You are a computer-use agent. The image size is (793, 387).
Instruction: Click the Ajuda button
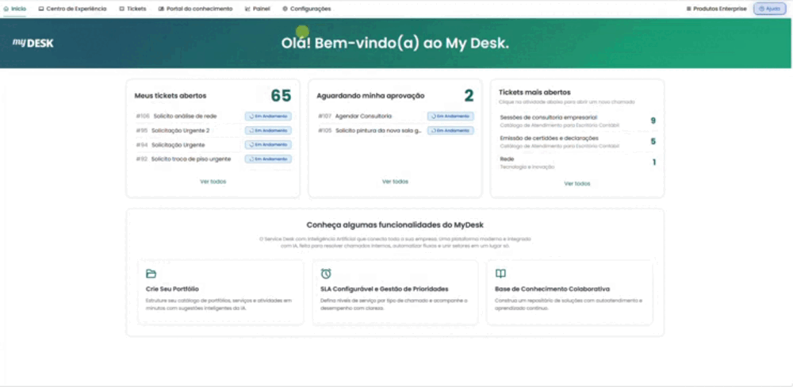pos(769,9)
